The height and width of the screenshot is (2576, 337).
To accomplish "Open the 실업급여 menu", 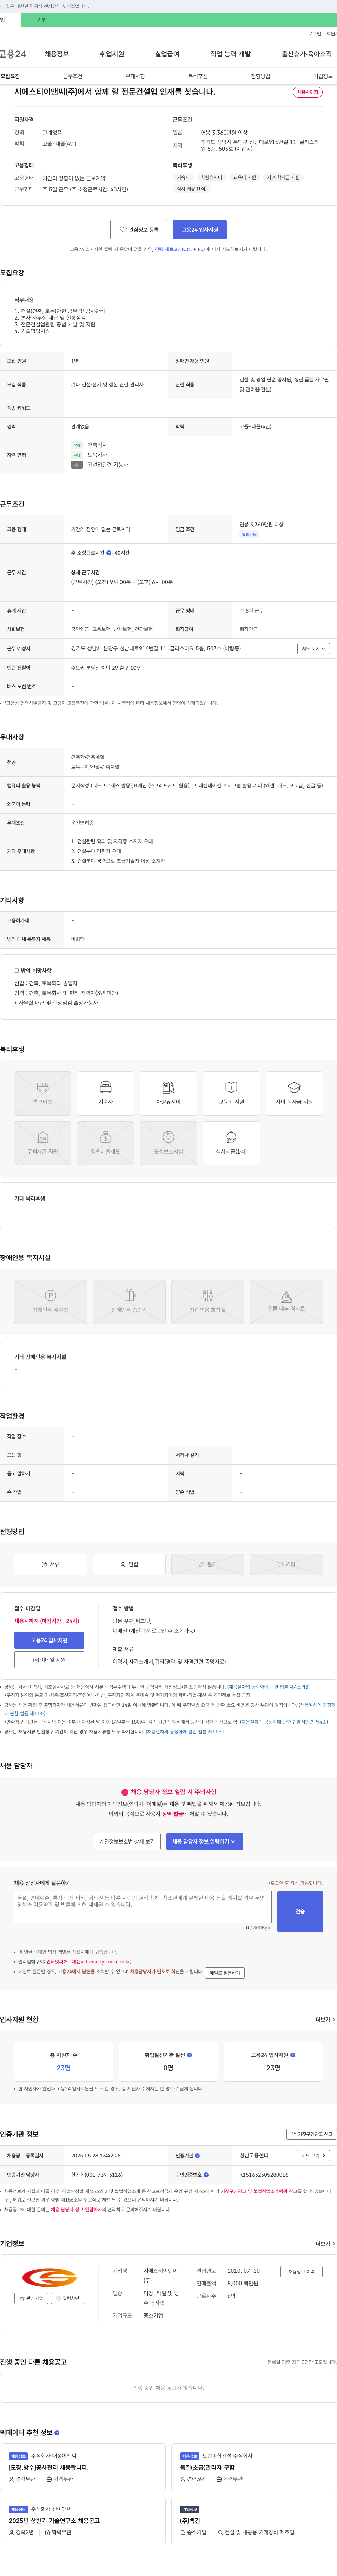I will pyautogui.click(x=167, y=54).
